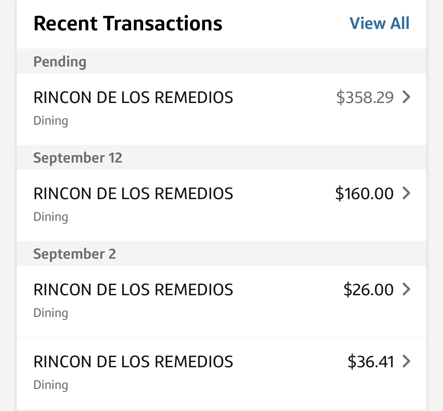Click the $26.00 amount
The height and width of the screenshot is (411, 443).
[x=368, y=290]
